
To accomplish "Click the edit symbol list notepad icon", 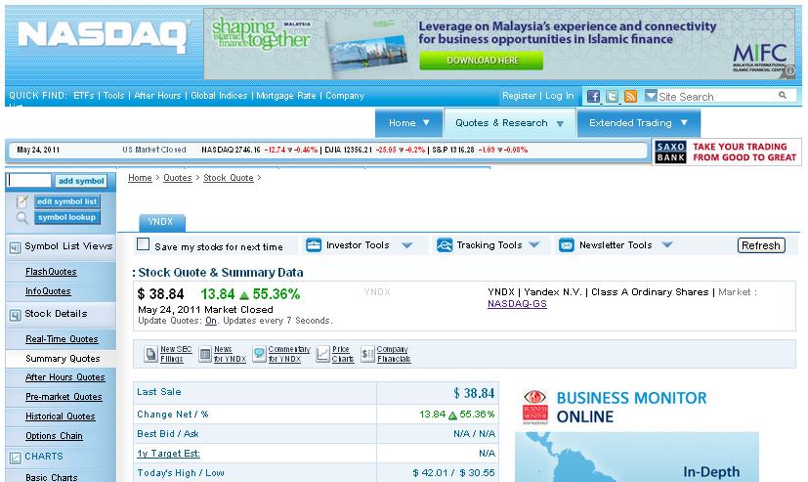I will click(x=21, y=201).
